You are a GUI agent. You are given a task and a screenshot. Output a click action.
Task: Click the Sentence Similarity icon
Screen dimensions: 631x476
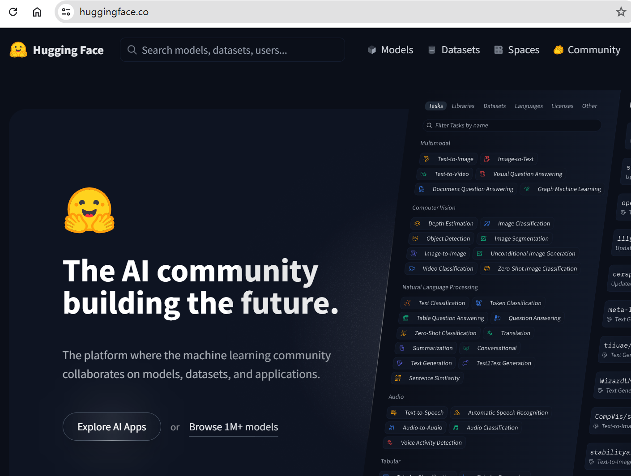tap(398, 378)
